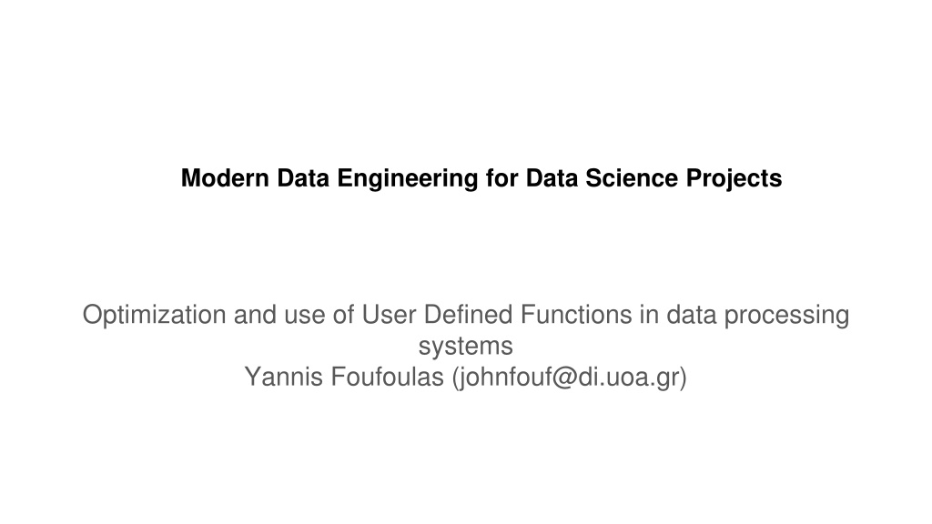
Task: Click the surname 'Foufoulas'
Action: (387, 377)
